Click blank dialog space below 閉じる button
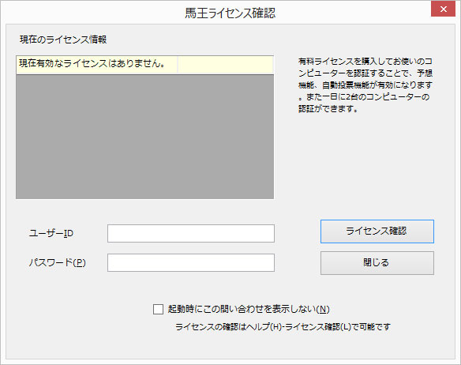 tap(377, 290)
